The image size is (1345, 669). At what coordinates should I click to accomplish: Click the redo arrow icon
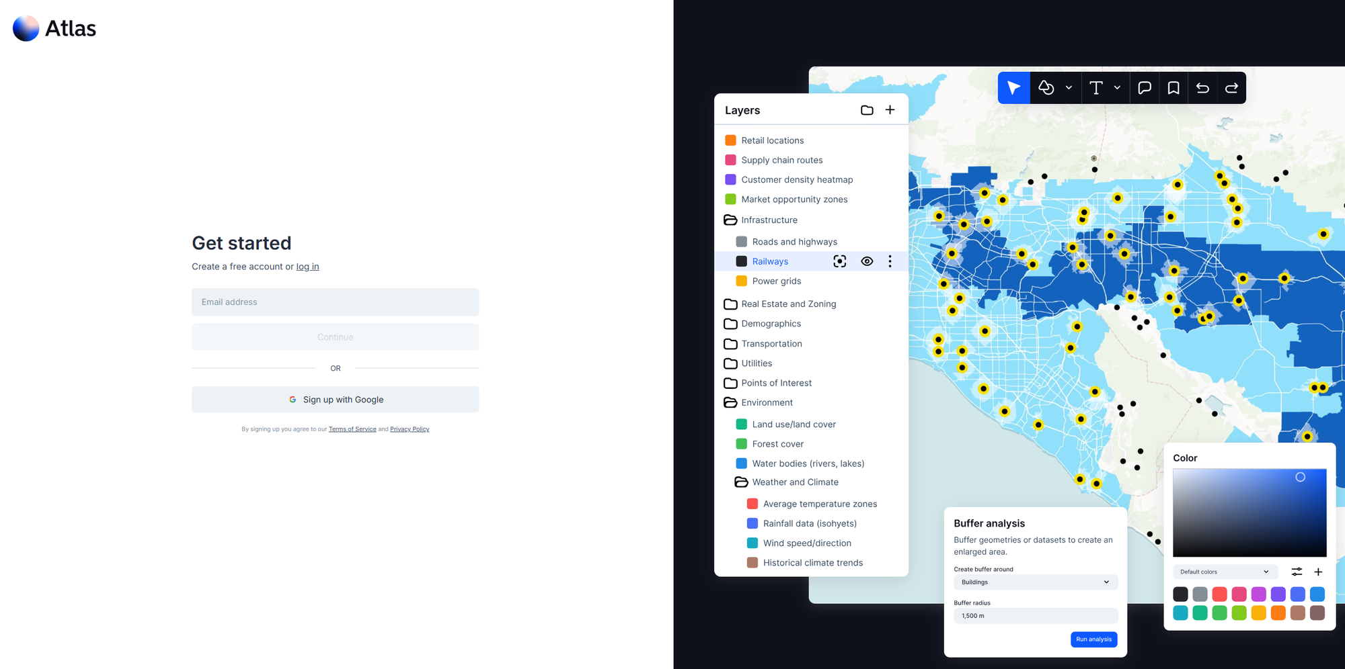click(1231, 88)
